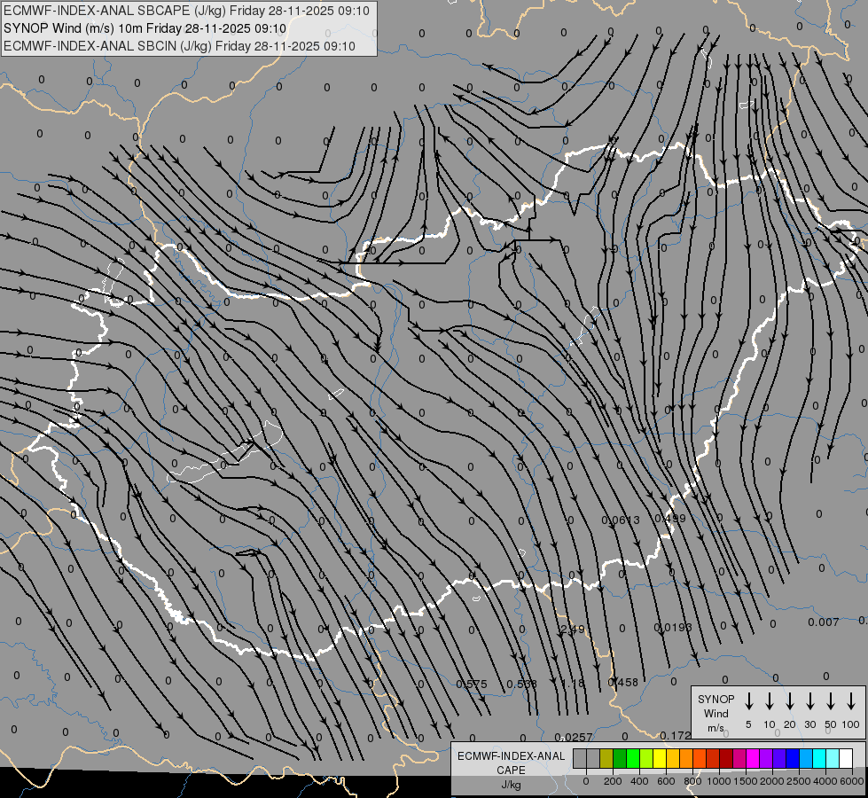Image resolution: width=868 pixels, height=798 pixels.
Task: Click the 2000 tick label on CAPE scale
Action: pyautogui.click(x=772, y=781)
